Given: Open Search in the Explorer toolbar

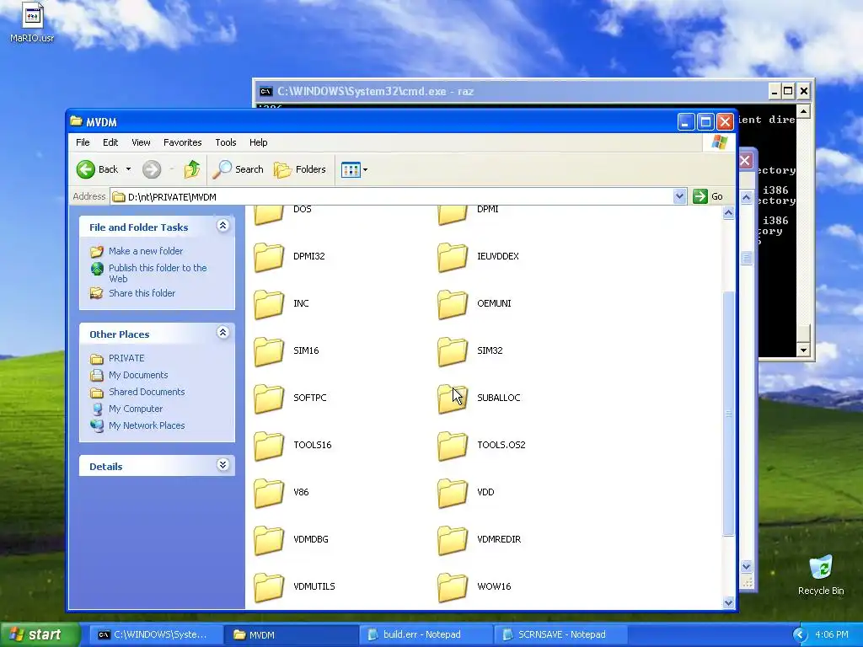Looking at the screenshot, I should [x=239, y=168].
